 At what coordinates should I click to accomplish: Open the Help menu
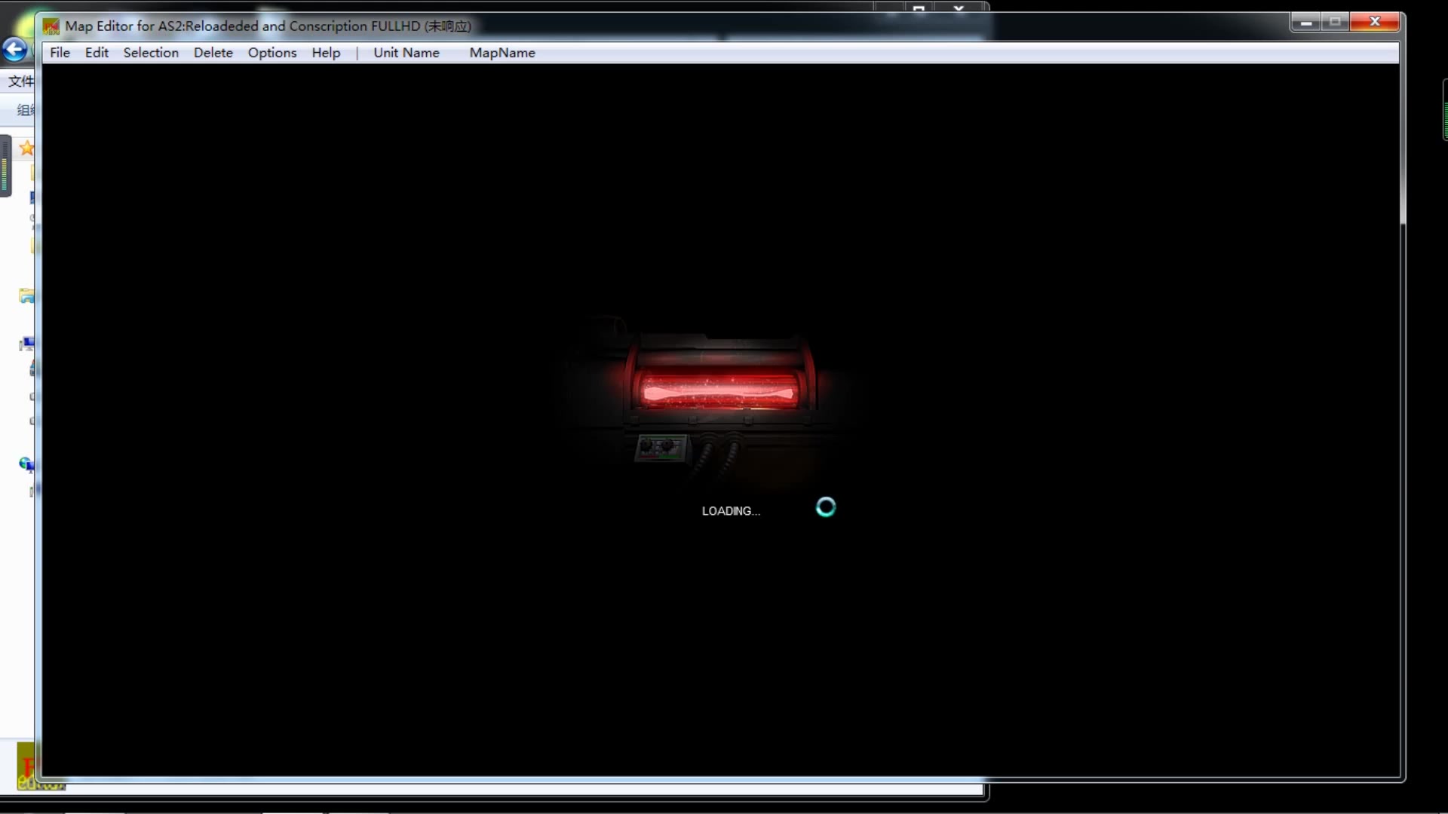(326, 53)
